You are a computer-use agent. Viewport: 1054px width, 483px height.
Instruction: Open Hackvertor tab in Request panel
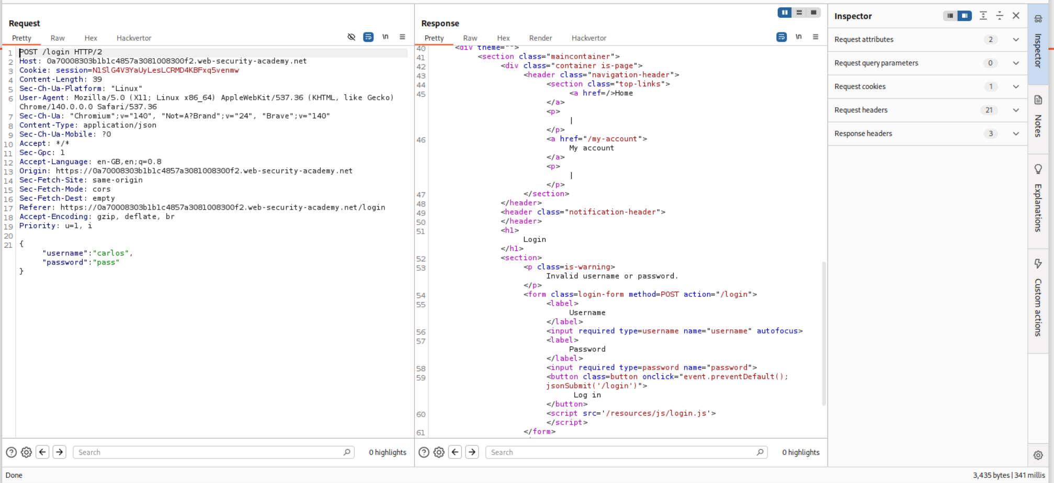[134, 38]
